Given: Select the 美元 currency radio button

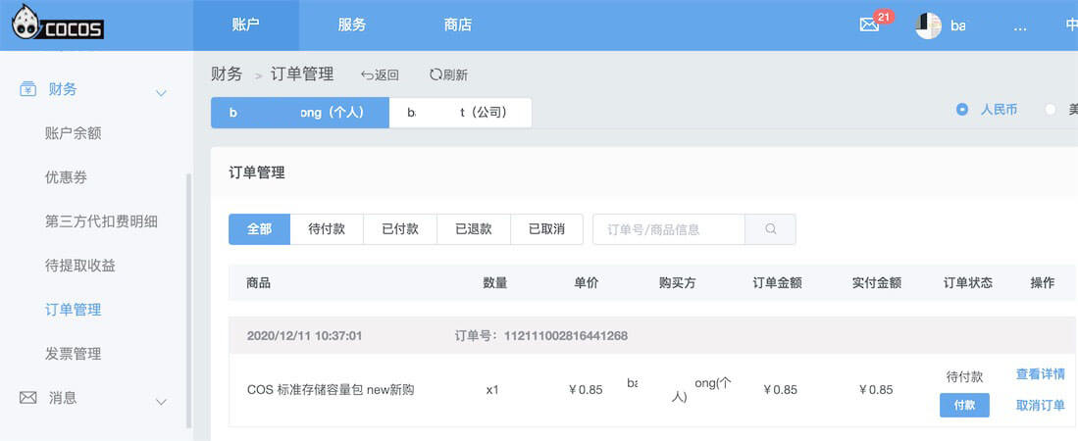Looking at the screenshot, I should 1051,110.
